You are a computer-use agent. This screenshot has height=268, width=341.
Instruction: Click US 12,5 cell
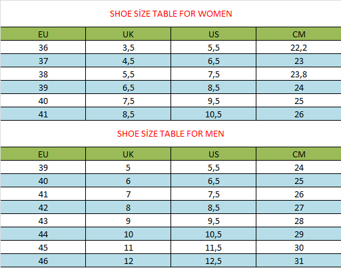point(213,261)
